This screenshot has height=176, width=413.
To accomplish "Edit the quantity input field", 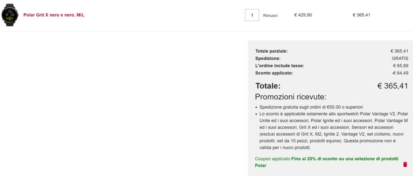I will (252, 15).
